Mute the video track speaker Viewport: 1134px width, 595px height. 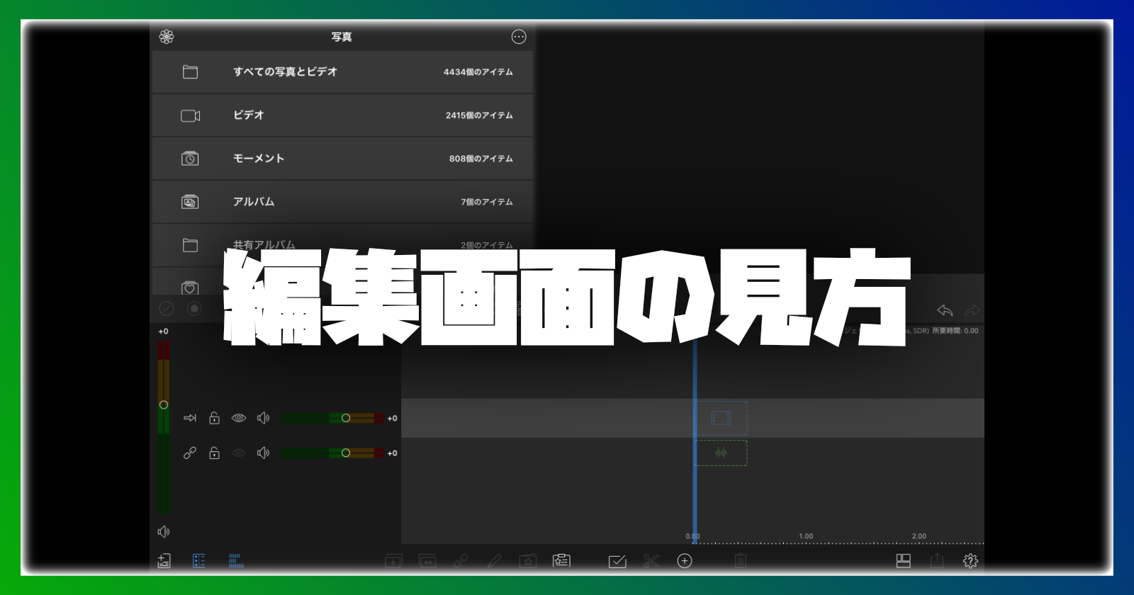(x=263, y=418)
